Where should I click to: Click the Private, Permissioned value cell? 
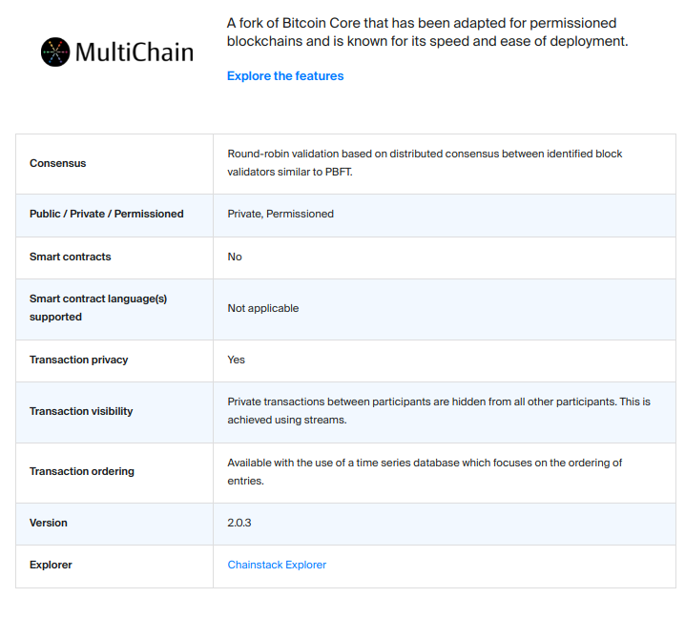pos(280,214)
